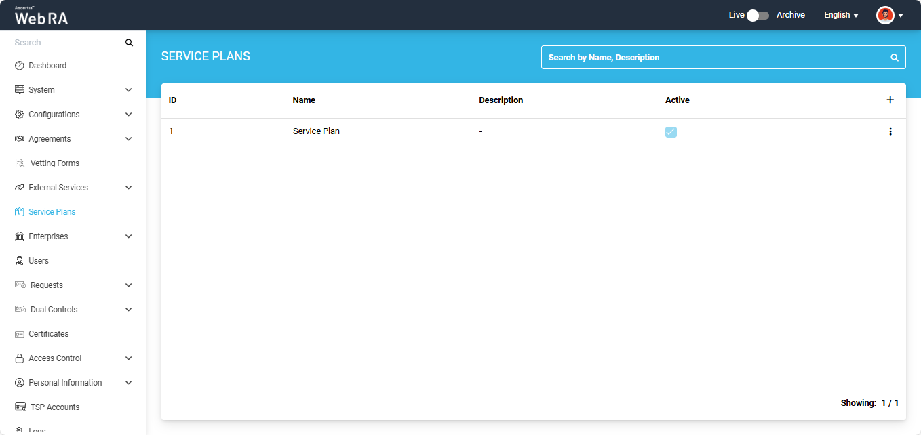This screenshot has width=921, height=435.
Task: Toggle the Live/Archive switch
Action: 757,15
